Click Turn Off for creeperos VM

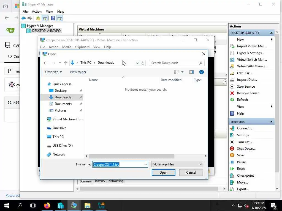pyautogui.click(x=244, y=142)
